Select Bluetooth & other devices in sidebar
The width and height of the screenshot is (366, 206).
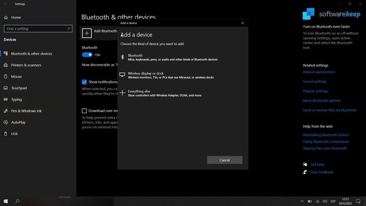31,53
